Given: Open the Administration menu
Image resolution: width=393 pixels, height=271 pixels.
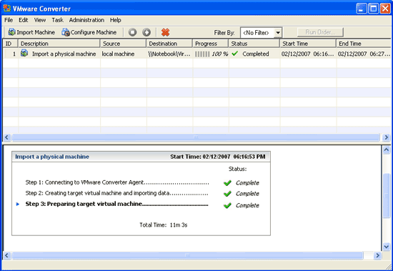Looking at the screenshot, I should tap(86, 20).
